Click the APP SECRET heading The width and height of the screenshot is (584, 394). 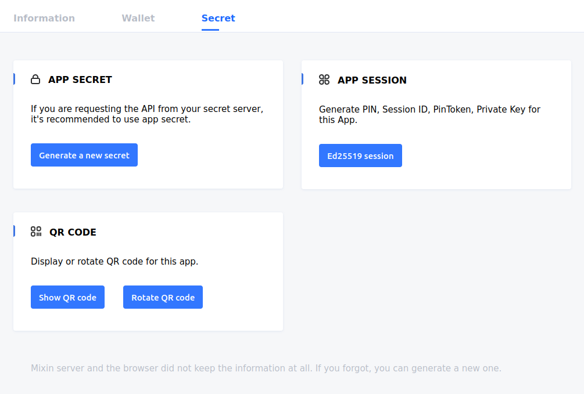click(80, 79)
